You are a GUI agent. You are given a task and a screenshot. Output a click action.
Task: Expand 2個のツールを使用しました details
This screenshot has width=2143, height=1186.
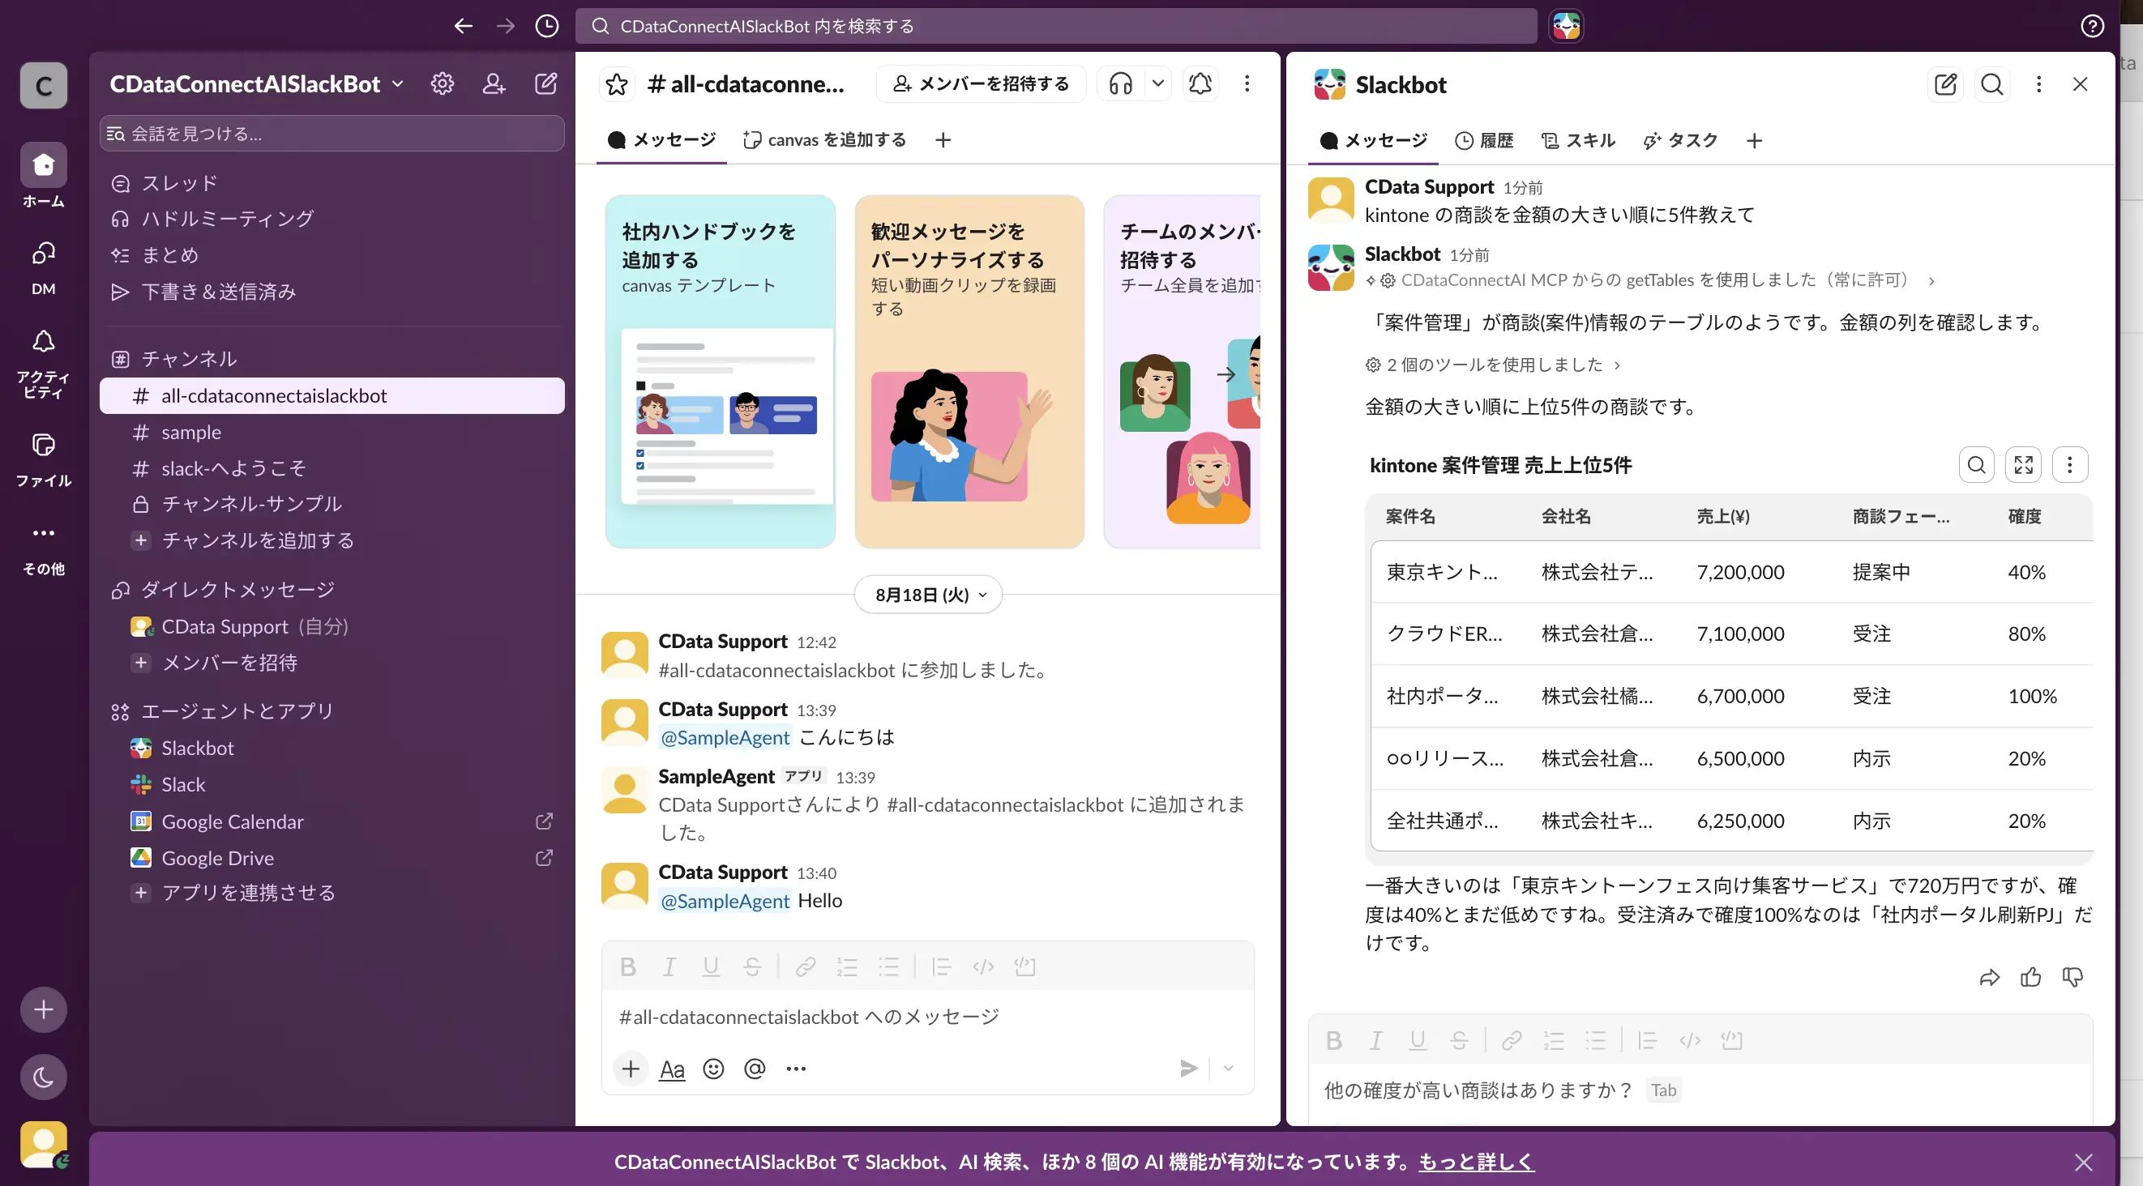(1492, 365)
